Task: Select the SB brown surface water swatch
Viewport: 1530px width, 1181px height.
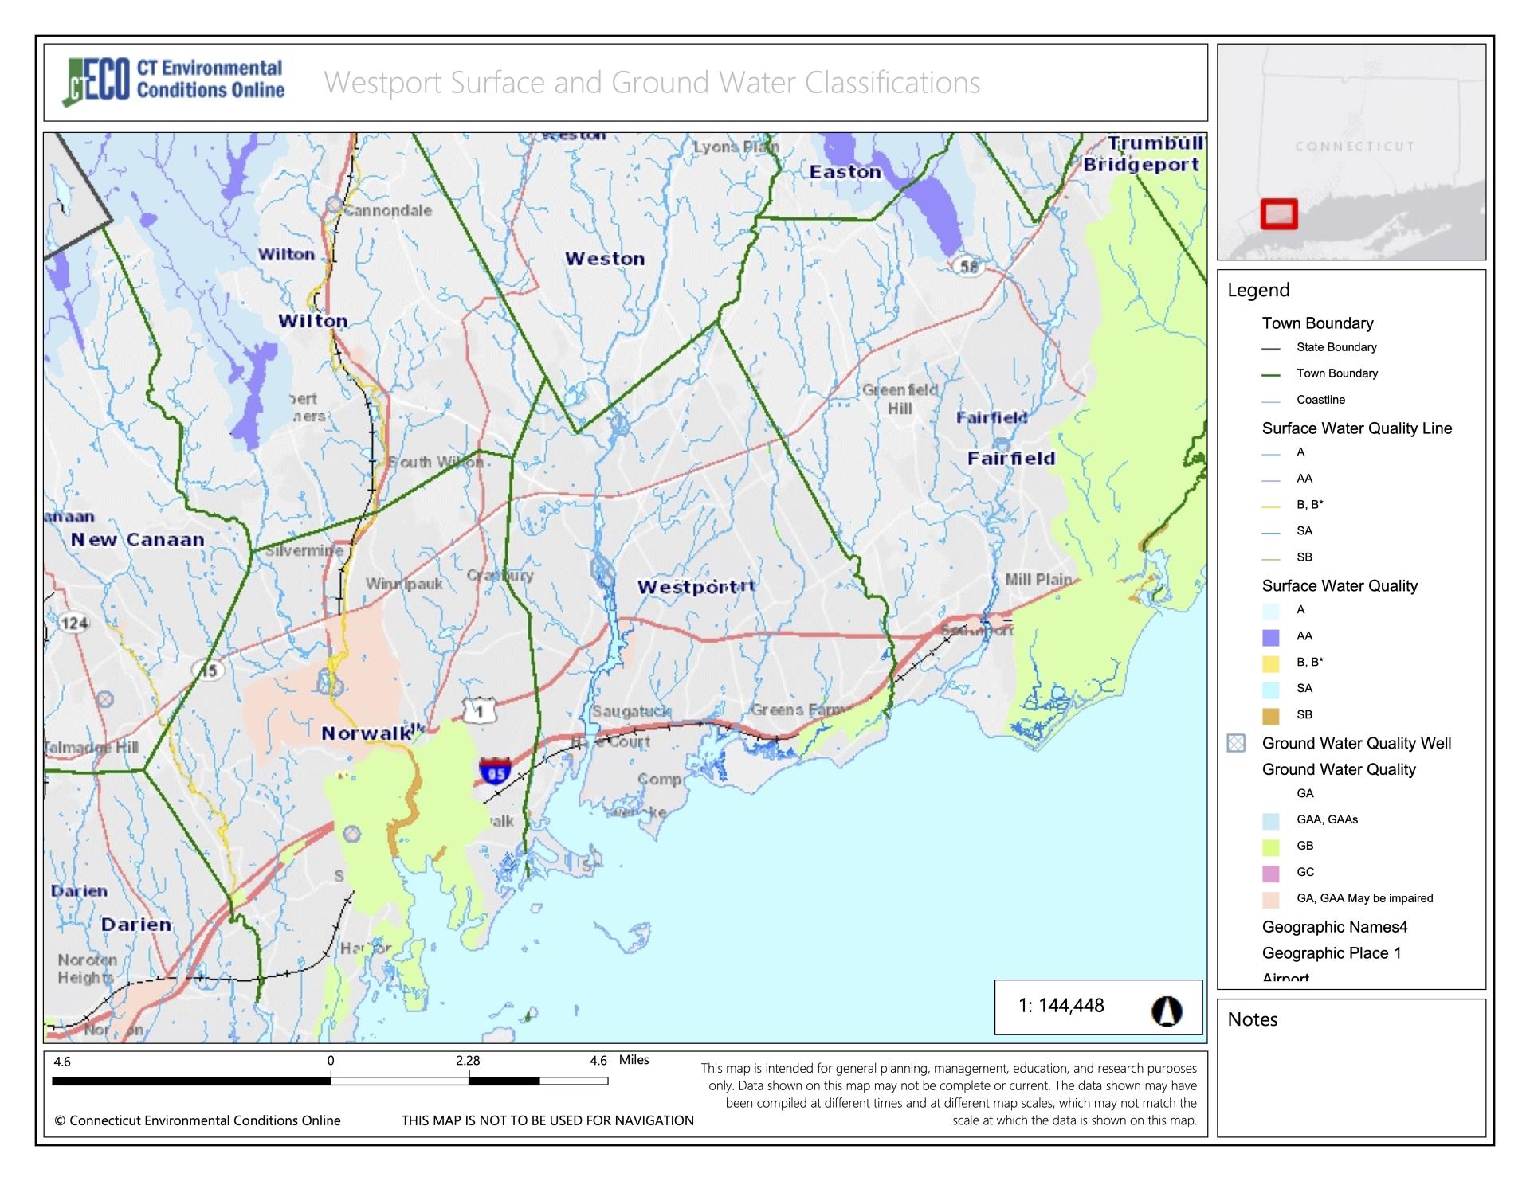Action: pyautogui.click(x=1271, y=716)
